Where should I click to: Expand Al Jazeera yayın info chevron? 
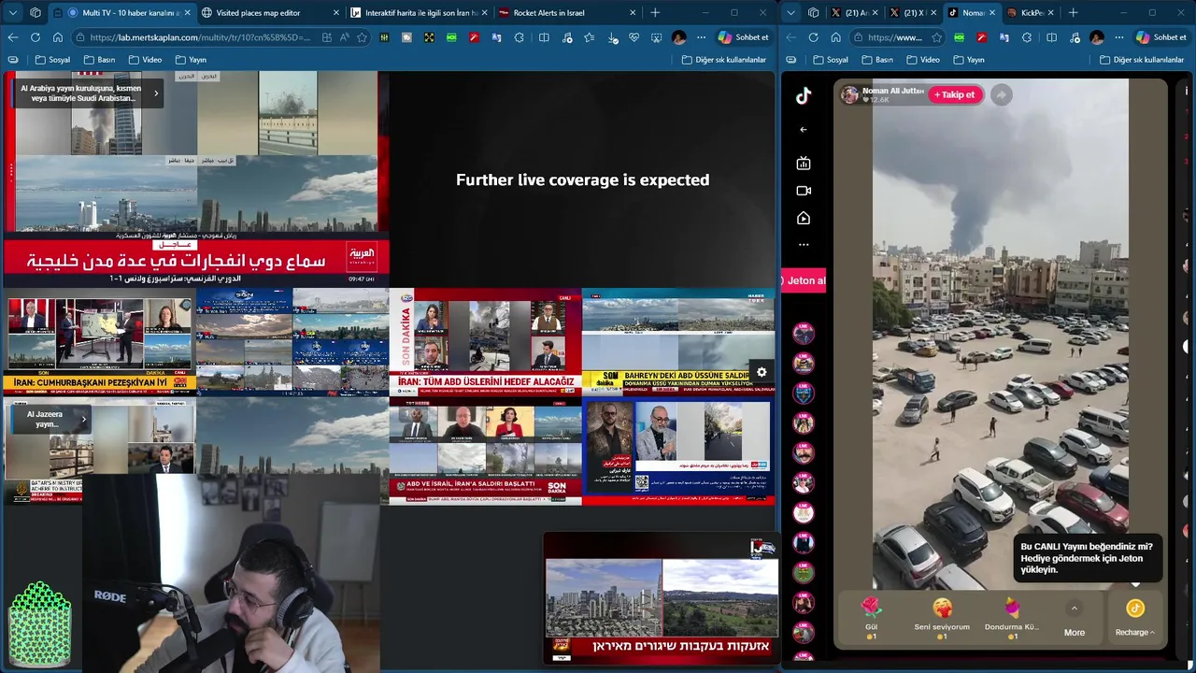point(83,419)
